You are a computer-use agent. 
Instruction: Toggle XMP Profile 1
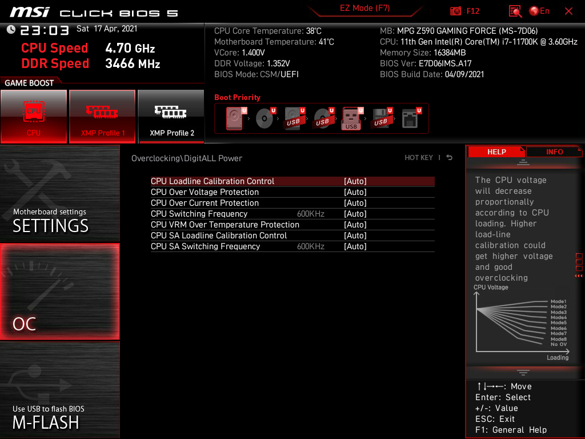coord(102,117)
